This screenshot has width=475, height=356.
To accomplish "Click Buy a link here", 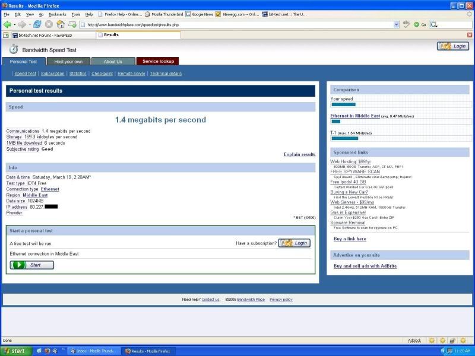I will 350,239.
